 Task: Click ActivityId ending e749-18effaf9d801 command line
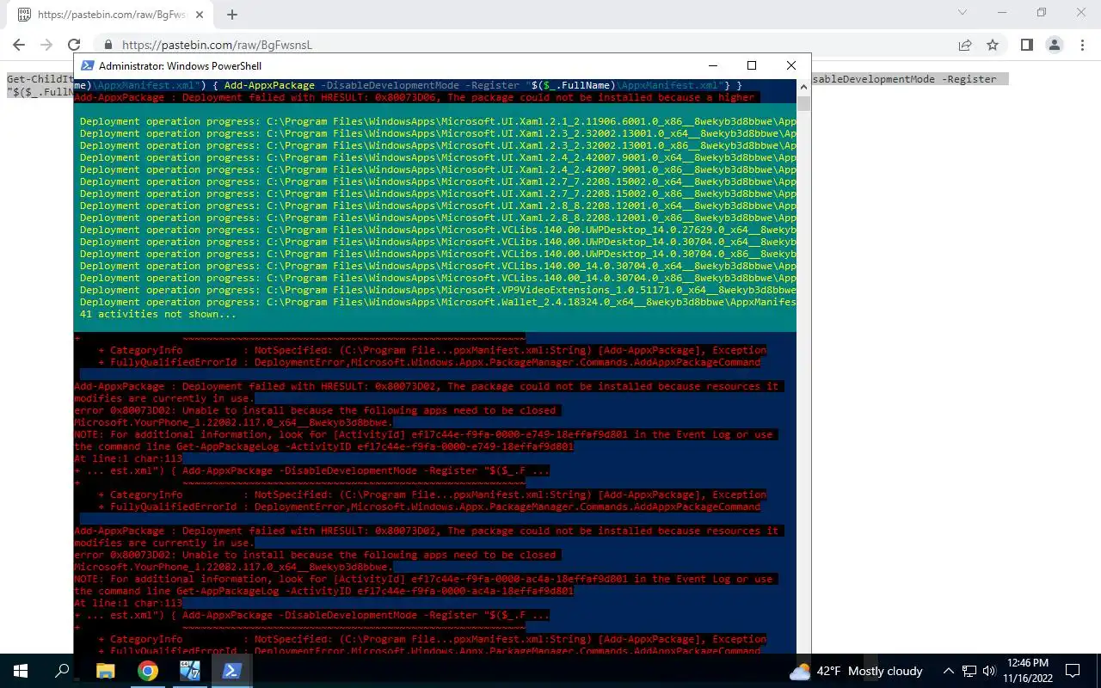pos(323,446)
